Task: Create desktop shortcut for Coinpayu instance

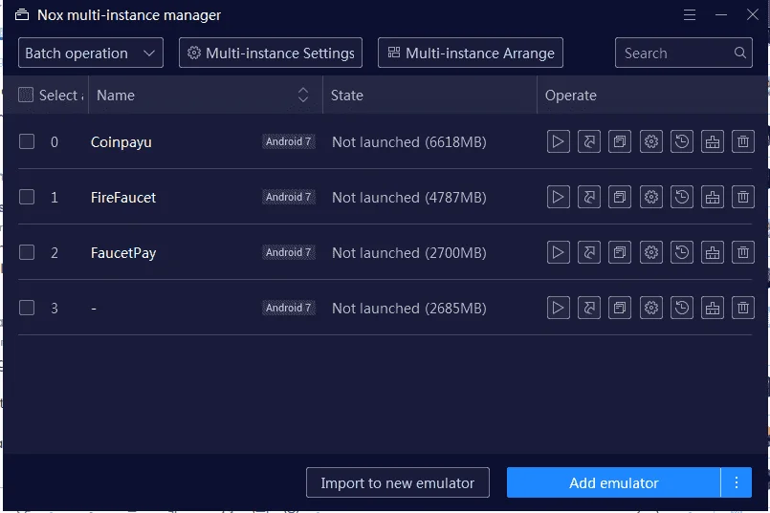Action: pos(589,141)
